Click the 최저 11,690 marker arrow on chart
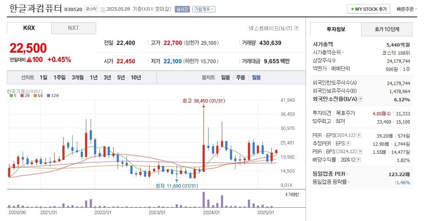 177,181
